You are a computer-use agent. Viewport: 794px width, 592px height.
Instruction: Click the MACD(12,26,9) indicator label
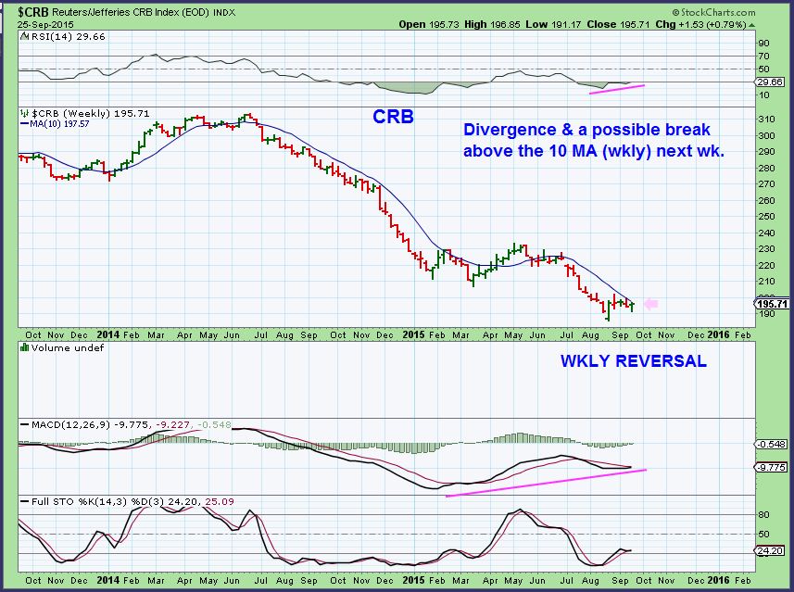(70, 424)
